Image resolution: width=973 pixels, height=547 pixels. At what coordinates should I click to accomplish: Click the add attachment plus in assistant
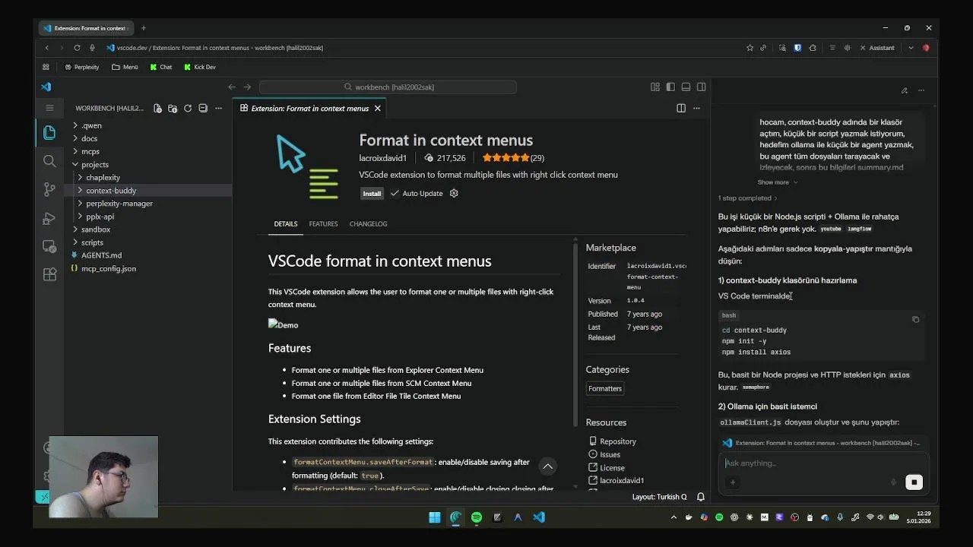[x=733, y=482]
